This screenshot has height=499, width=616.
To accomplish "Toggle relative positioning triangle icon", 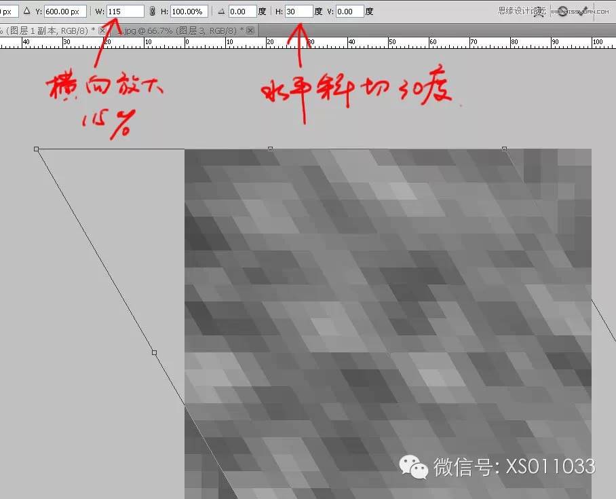I will point(26,11).
